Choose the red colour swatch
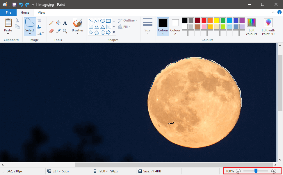Screen dimensions: 283x175 [204, 20]
